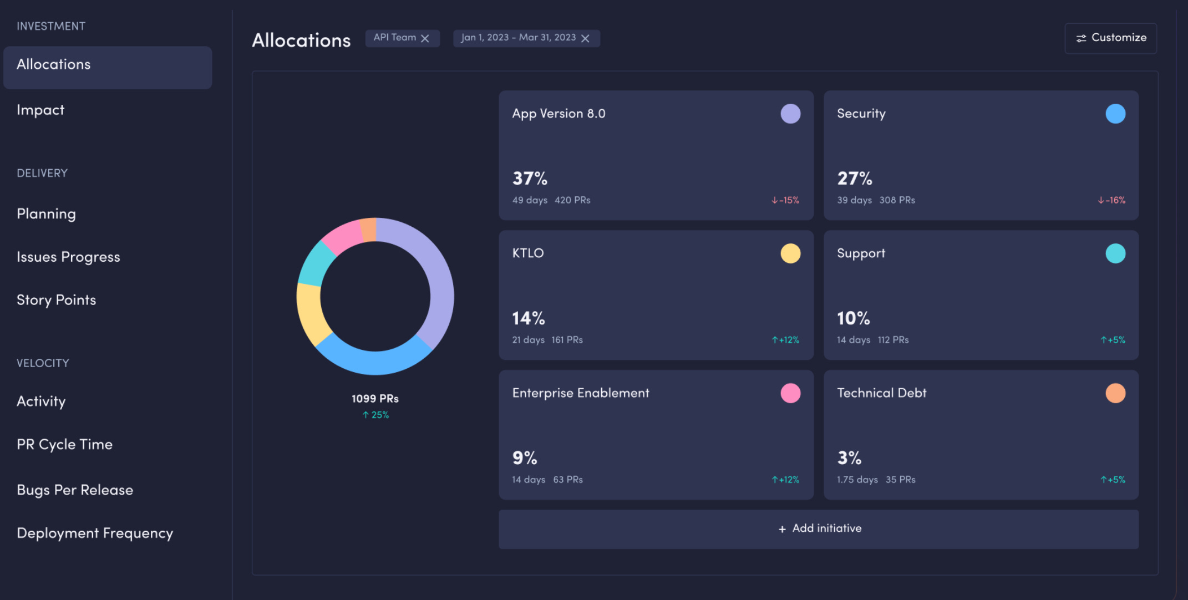Click the Security blue color dot

[1115, 114]
